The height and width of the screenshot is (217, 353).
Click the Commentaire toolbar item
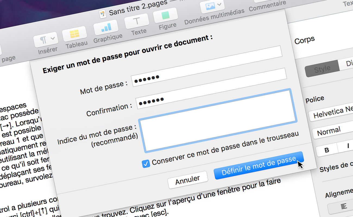267,6
